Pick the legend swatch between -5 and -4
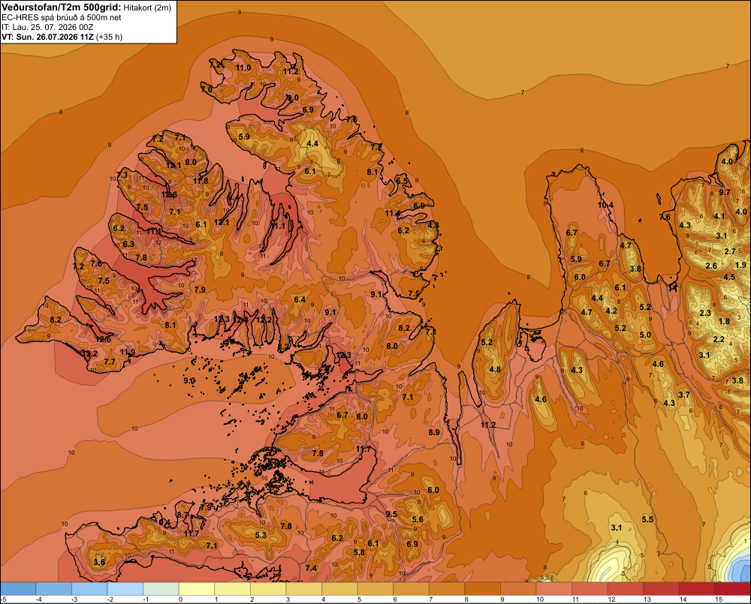The image size is (751, 604). coord(18,589)
